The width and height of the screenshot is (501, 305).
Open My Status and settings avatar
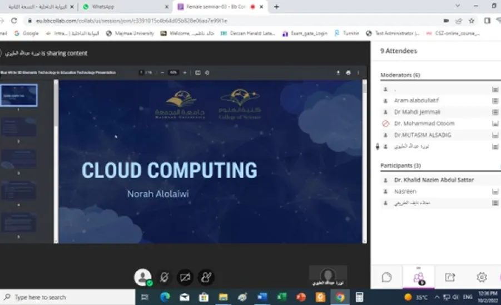(x=143, y=277)
